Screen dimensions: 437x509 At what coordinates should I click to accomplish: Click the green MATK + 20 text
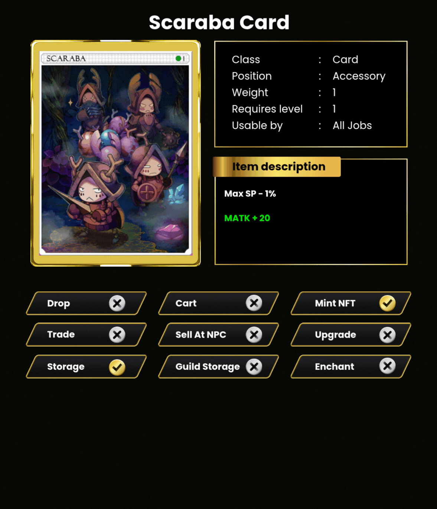point(247,218)
